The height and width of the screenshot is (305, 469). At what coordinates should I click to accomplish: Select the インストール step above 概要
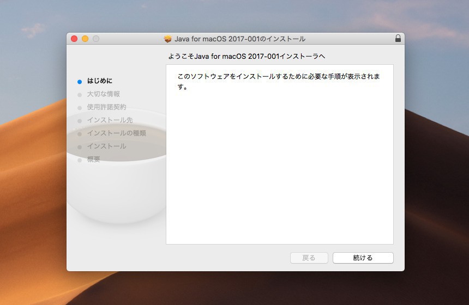pyautogui.click(x=106, y=146)
